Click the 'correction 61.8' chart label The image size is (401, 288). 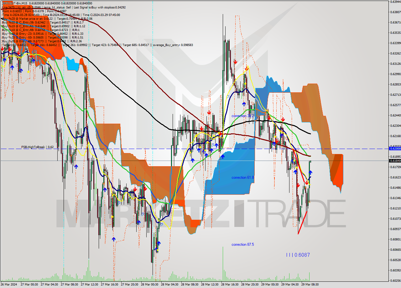(x=243, y=177)
